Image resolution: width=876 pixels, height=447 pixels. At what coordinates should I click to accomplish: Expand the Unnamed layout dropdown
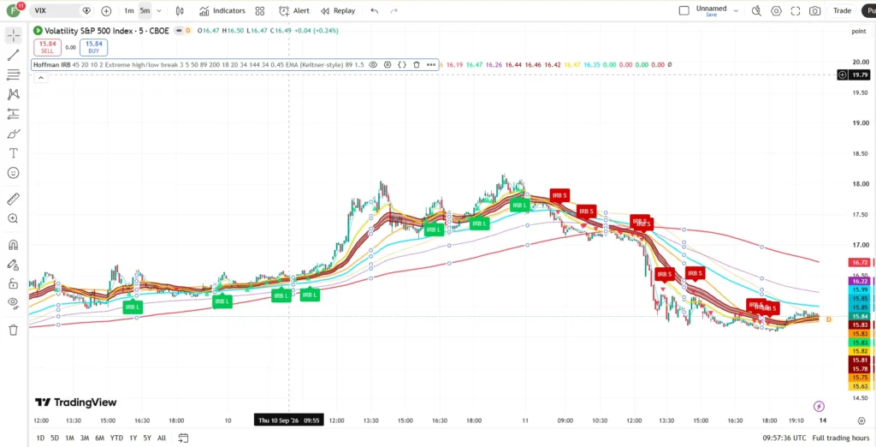click(736, 10)
